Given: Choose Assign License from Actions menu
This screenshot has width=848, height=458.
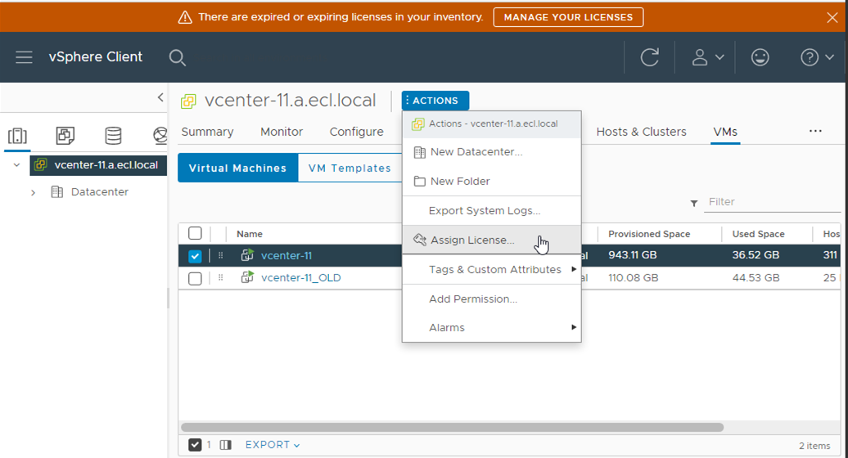Looking at the screenshot, I should coord(471,240).
